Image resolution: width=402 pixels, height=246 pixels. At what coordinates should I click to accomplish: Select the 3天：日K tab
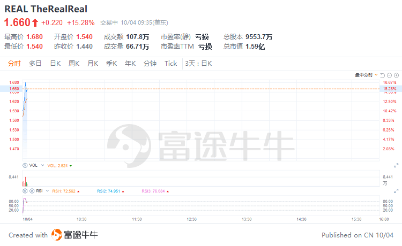click(198, 64)
